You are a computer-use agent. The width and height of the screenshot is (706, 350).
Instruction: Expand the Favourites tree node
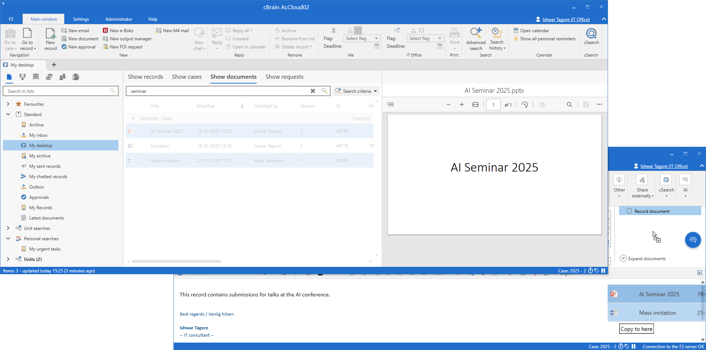click(8, 104)
